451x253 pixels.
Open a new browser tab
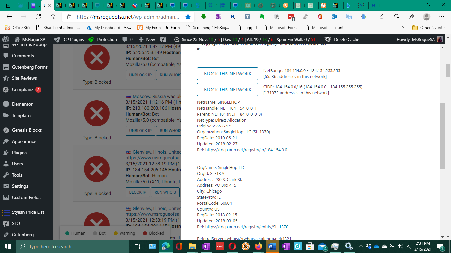coord(387,5)
